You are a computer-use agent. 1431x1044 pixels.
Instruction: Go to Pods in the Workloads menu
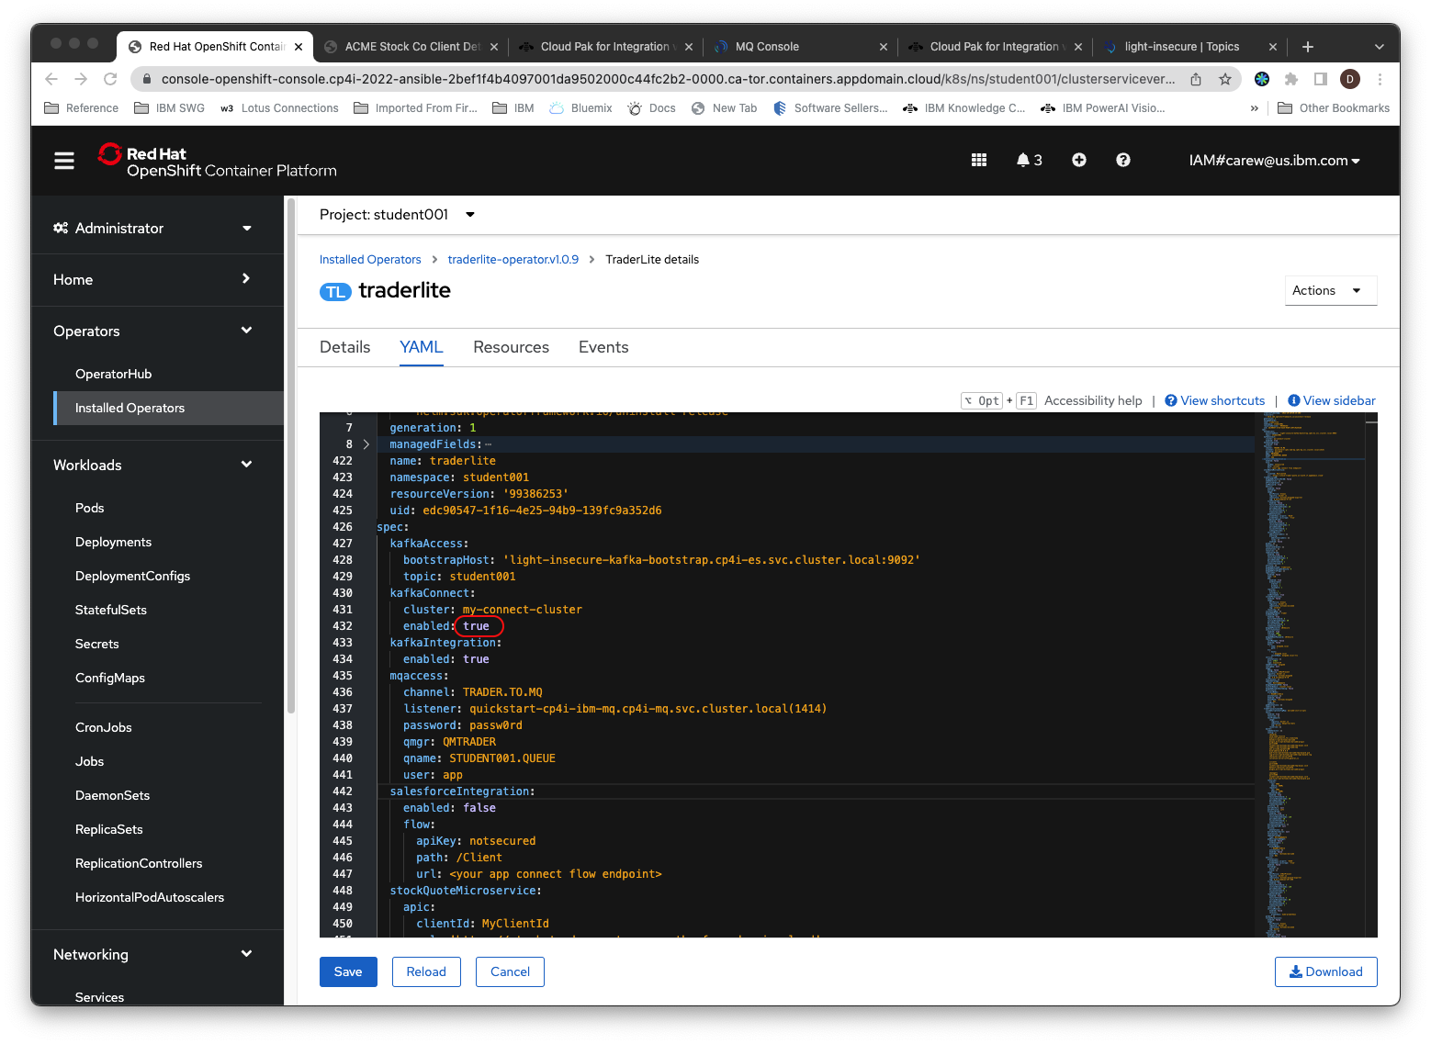89,508
